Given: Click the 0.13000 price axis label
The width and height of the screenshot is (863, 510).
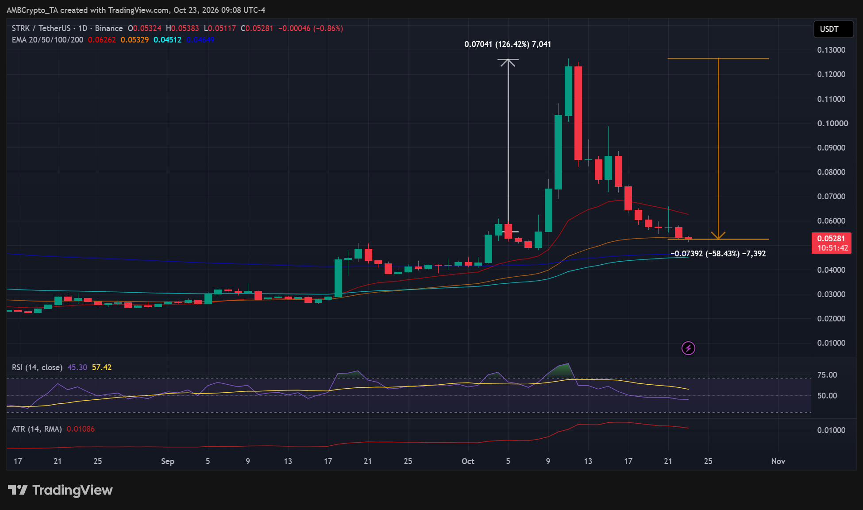Looking at the screenshot, I should tap(831, 50).
